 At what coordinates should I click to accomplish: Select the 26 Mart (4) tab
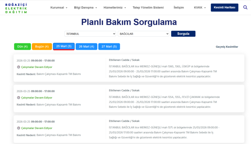[x=86, y=46]
